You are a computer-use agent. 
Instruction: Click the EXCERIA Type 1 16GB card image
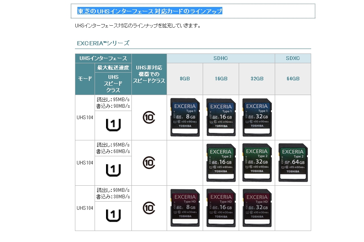(221, 117)
